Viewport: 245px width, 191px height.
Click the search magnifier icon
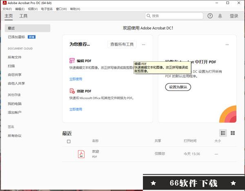tap(149, 16)
